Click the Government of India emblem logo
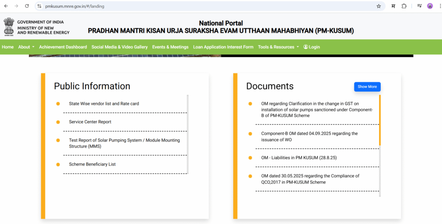Image resolution: width=442 pixels, height=224 pixels. point(9,27)
